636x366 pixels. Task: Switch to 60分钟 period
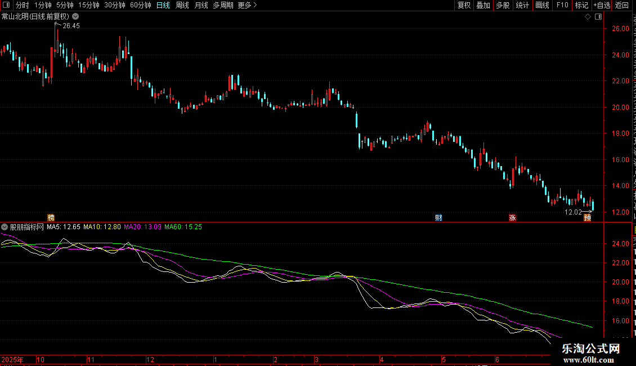click(140, 5)
